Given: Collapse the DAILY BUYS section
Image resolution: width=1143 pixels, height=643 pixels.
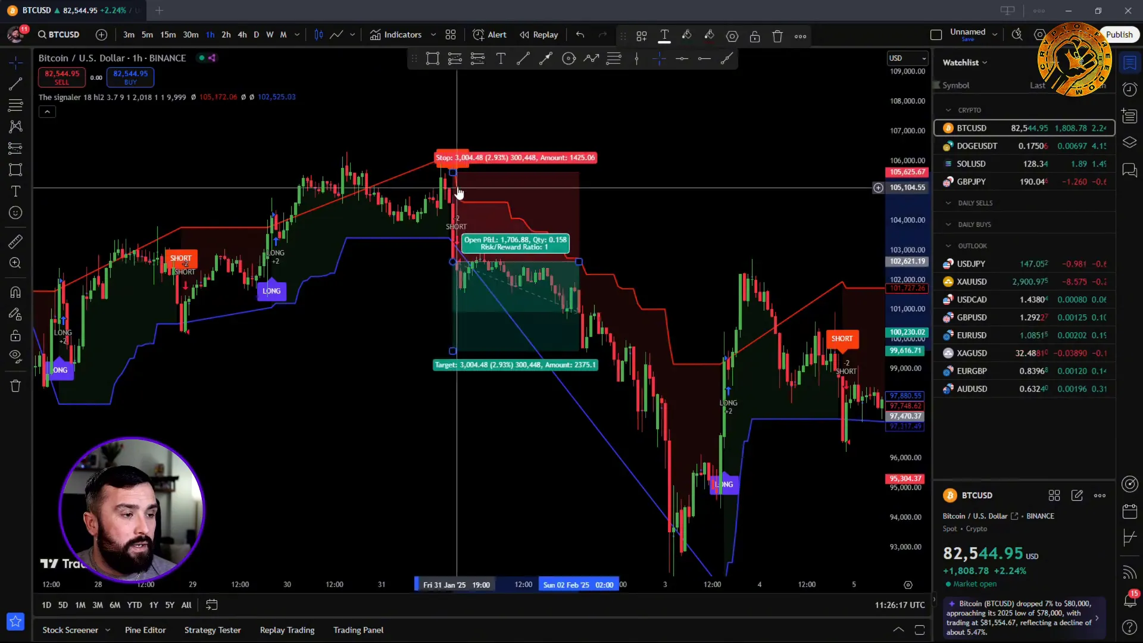Looking at the screenshot, I should (x=948, y=224).
